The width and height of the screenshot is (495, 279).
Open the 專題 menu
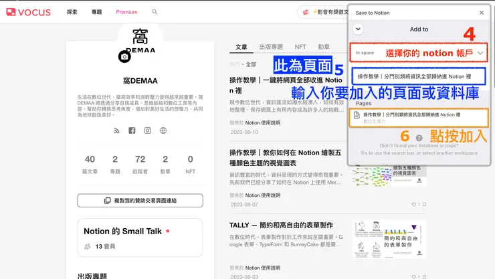[x=96, y=12]
